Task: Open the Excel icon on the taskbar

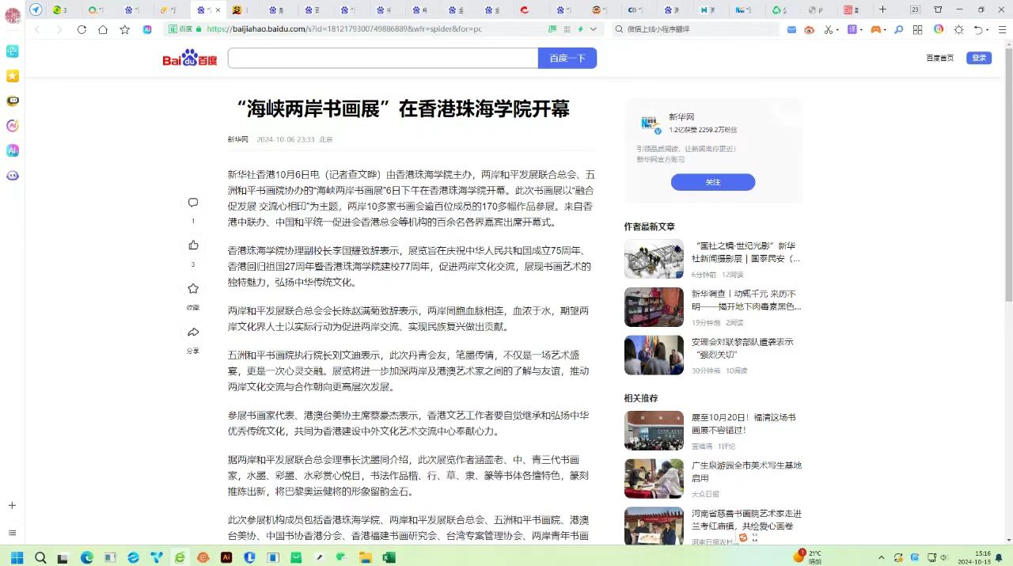Action: coord(389,557)
